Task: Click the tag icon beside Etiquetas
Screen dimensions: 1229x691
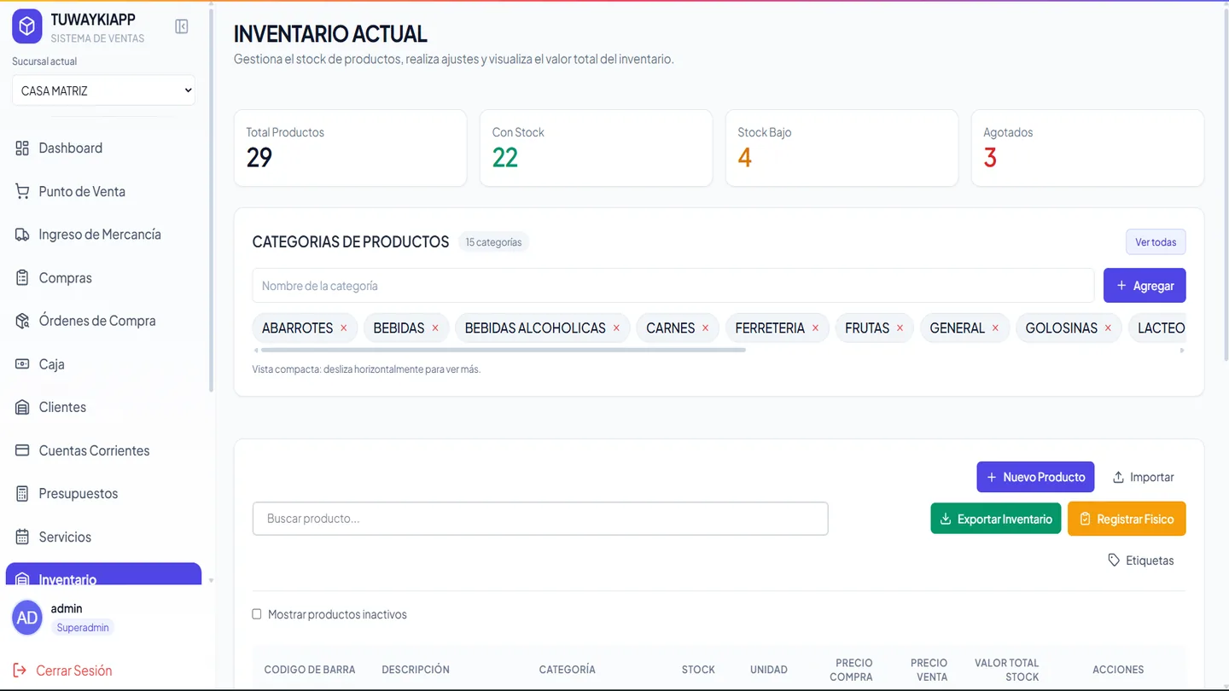Action: point(1114,560)
